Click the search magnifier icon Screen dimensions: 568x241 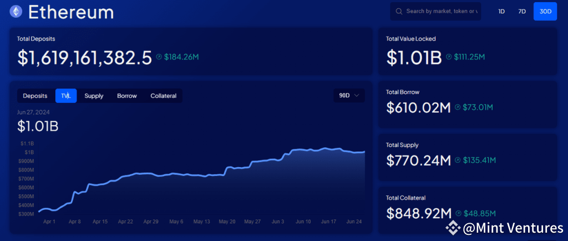399,12
